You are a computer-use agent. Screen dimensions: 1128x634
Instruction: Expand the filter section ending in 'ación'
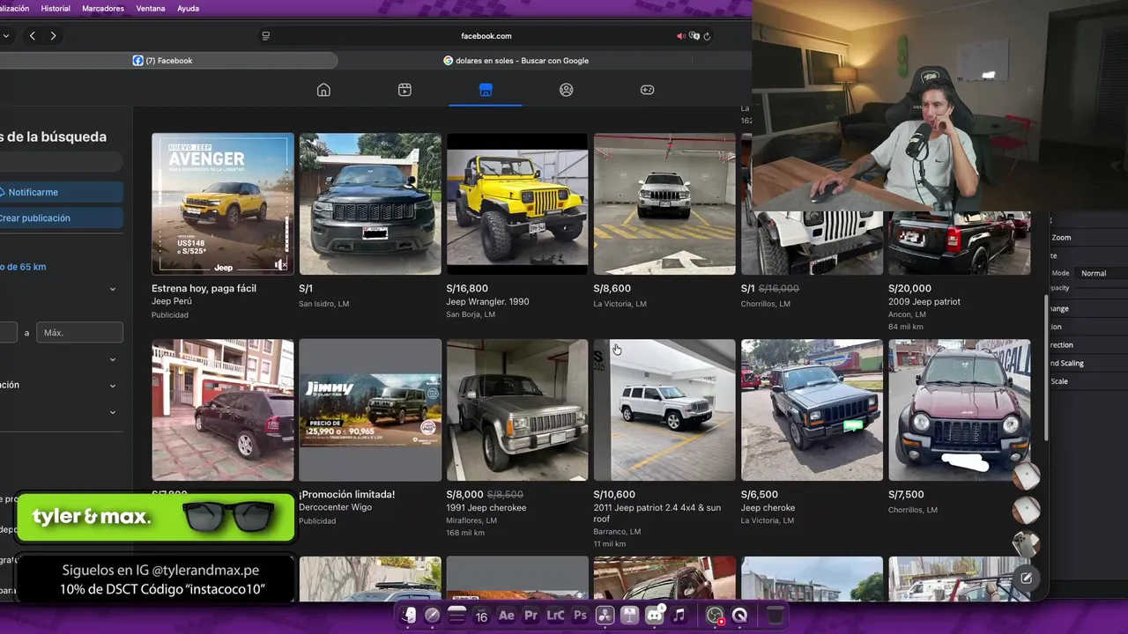coord(113,385)
